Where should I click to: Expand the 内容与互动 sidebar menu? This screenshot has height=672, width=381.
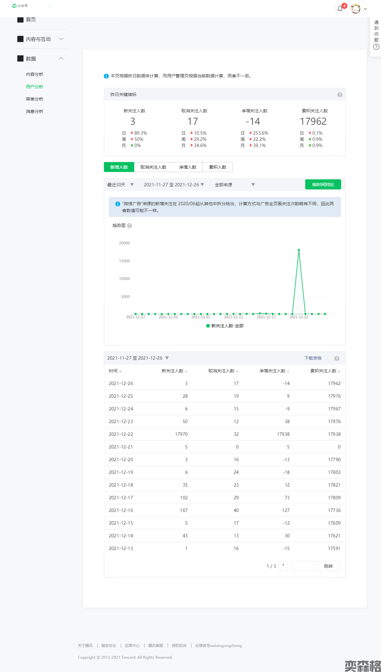tap(61, 39)
